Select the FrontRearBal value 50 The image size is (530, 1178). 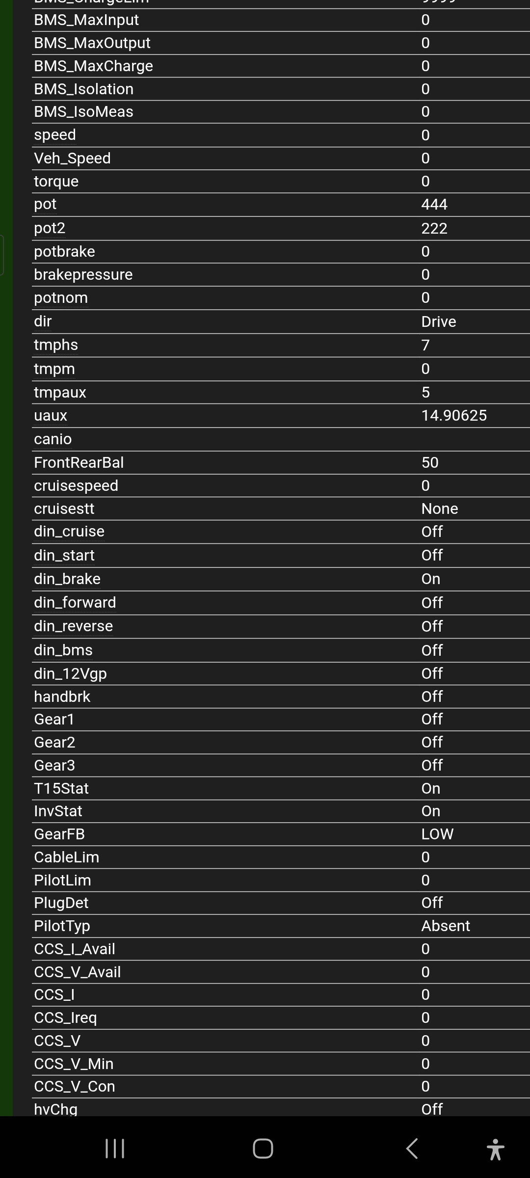pyautogui.click(x=430, y=463)
